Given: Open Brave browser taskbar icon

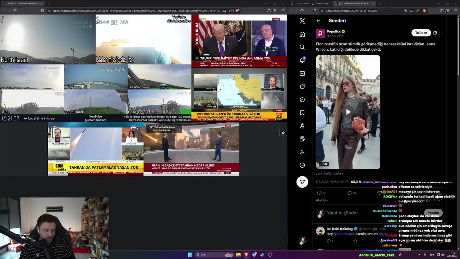Looking at the screenshot, I should pos(246,255).
